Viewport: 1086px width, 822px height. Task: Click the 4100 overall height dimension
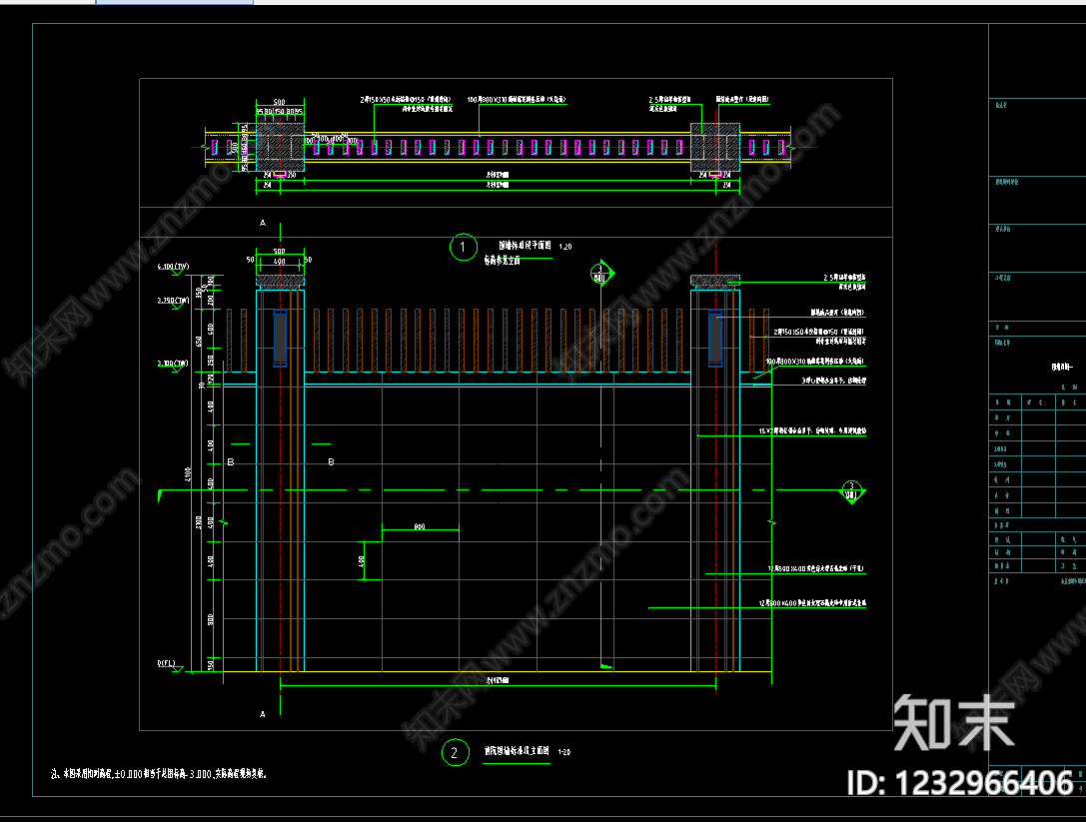[x=189, y=473]
